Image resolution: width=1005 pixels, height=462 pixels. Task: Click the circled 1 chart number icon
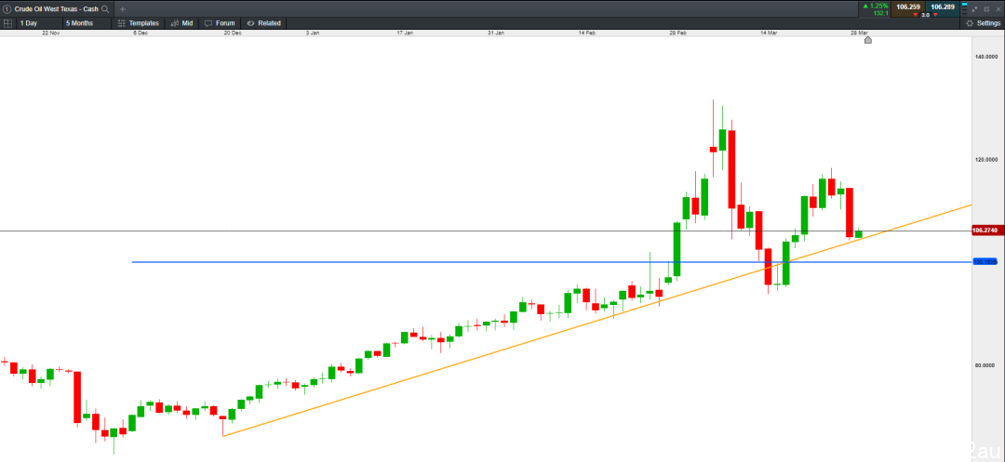[7, 9]
